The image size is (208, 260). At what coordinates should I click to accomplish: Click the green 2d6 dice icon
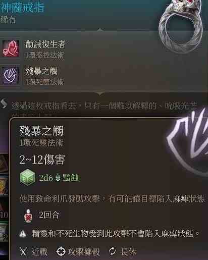click(x=28, y=178)
